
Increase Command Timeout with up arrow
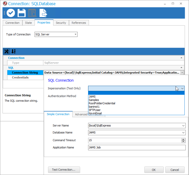click(183, 139)
